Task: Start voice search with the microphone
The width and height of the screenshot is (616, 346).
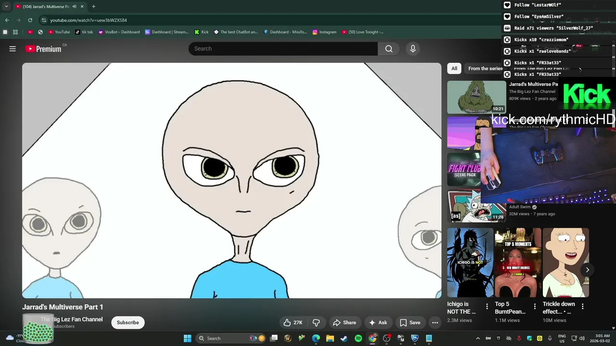Action: [412, 49]
